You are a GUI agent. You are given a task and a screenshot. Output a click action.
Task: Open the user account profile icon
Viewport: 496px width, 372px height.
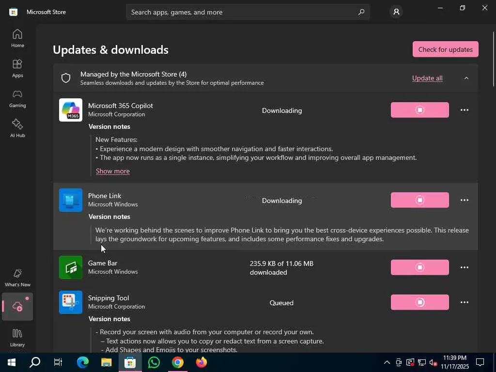pyautogui.click(x=396, y=12)
